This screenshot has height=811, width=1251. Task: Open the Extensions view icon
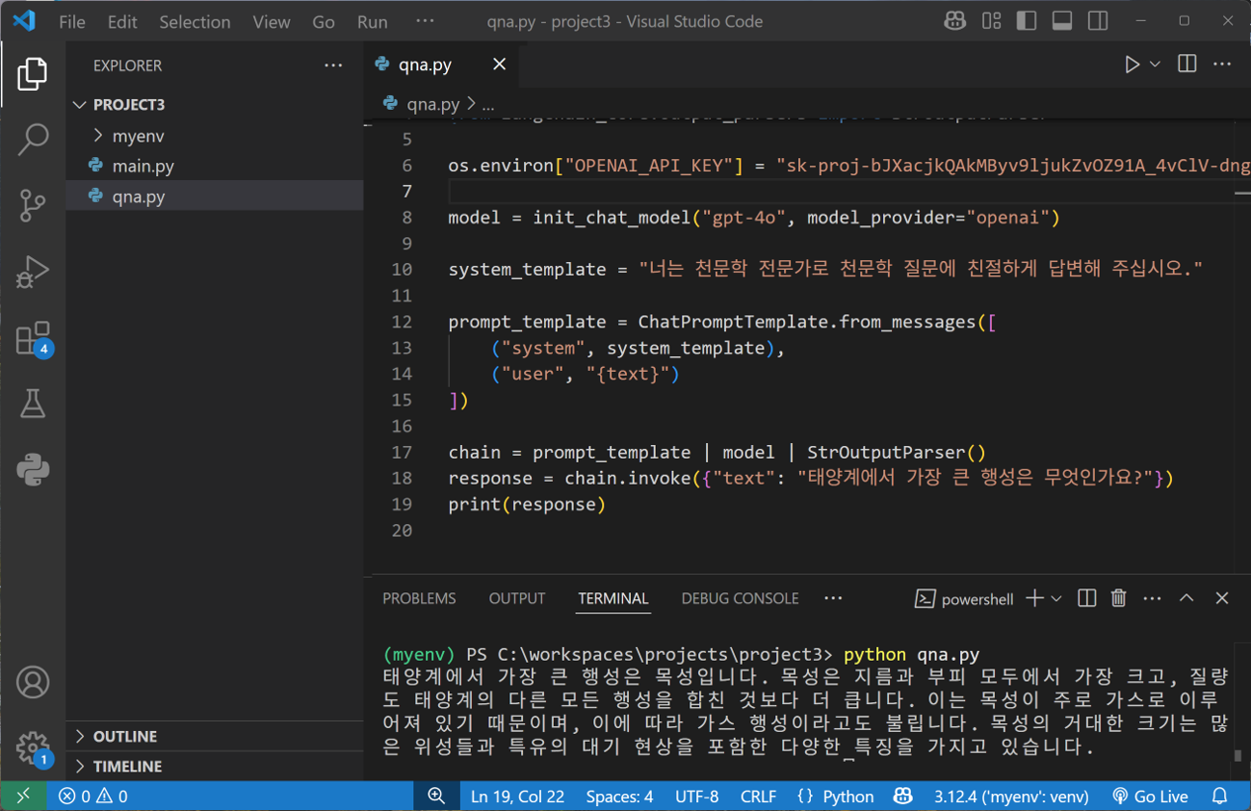[33, 338]
